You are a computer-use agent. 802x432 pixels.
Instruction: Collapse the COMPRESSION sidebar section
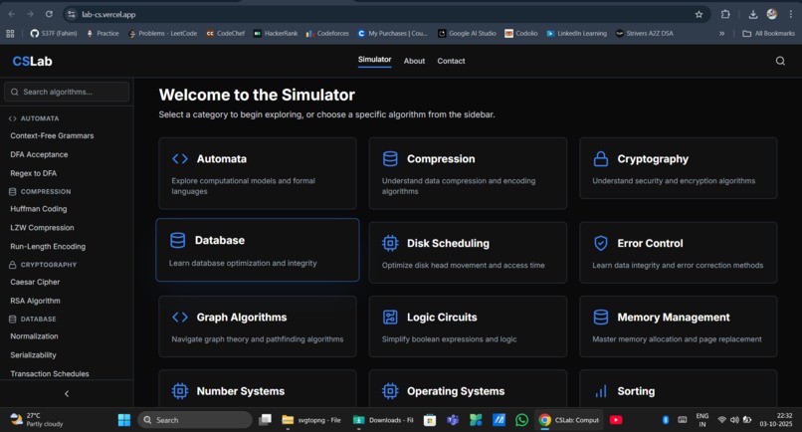click(x=40, y=191)
